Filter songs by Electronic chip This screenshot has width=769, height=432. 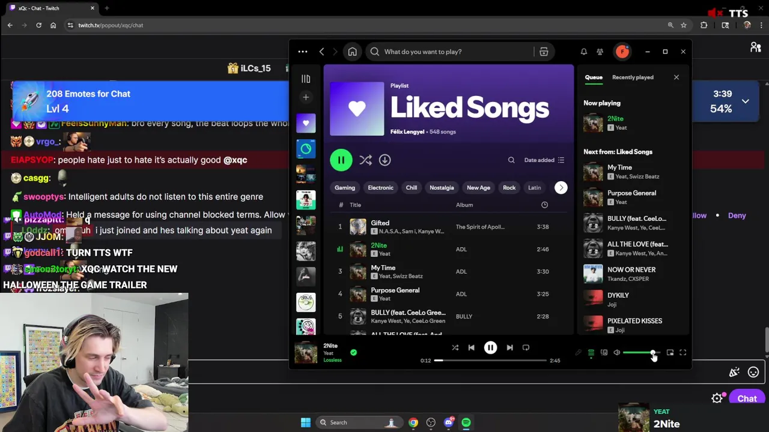(380, 188)
